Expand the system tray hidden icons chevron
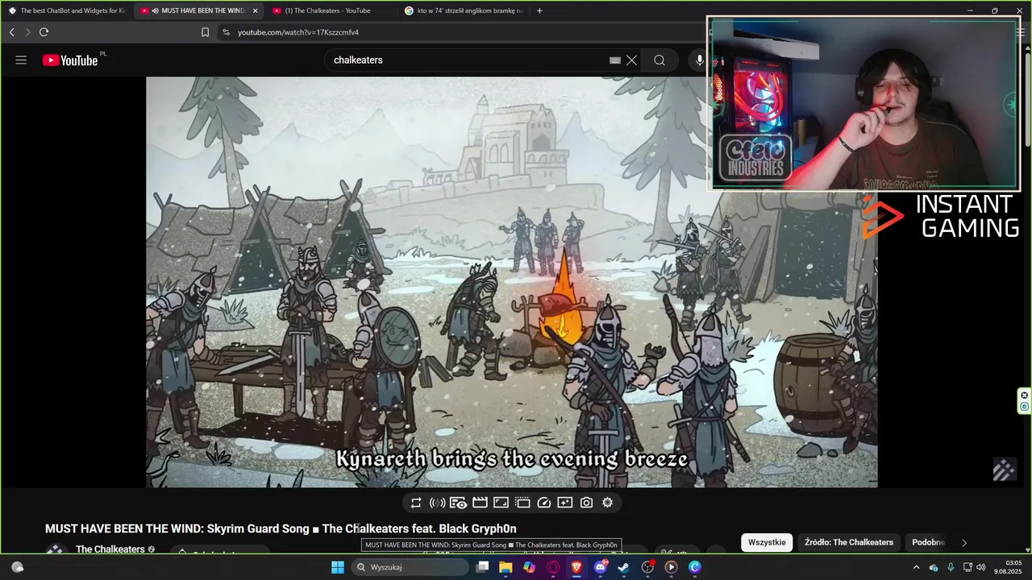This screenshot has height=580, width=1032. 916,567
